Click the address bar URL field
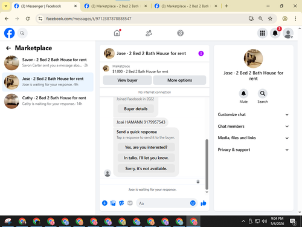The image size is (302, 227). tap(141, 19)
